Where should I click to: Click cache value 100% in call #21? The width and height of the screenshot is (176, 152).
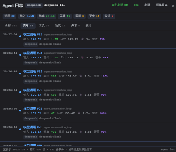pos(103,113)
